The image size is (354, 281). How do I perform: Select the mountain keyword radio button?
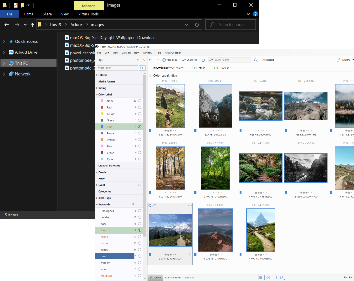click(140, 276)
